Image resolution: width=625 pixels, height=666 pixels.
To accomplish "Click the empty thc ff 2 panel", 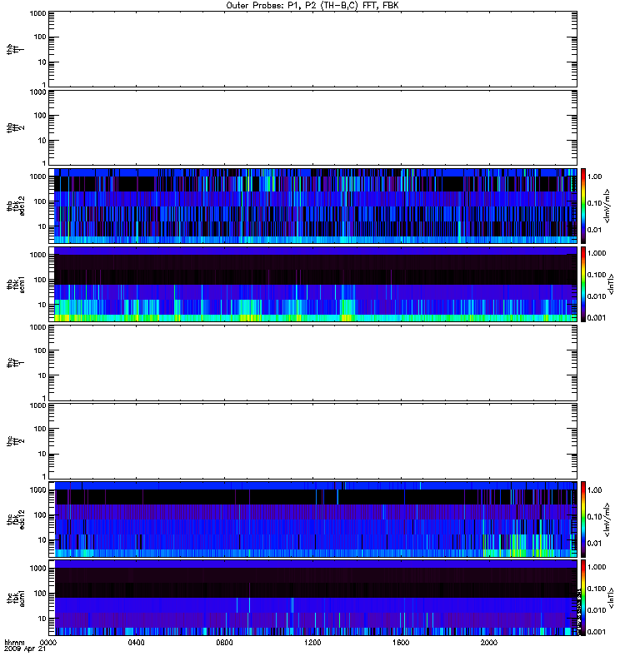I will [312, 440].
